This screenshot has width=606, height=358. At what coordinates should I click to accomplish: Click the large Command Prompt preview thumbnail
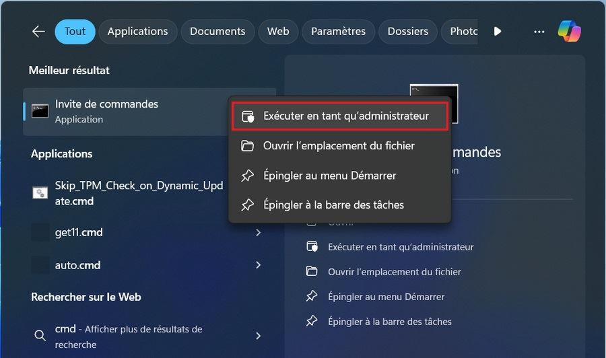point(434,103)
